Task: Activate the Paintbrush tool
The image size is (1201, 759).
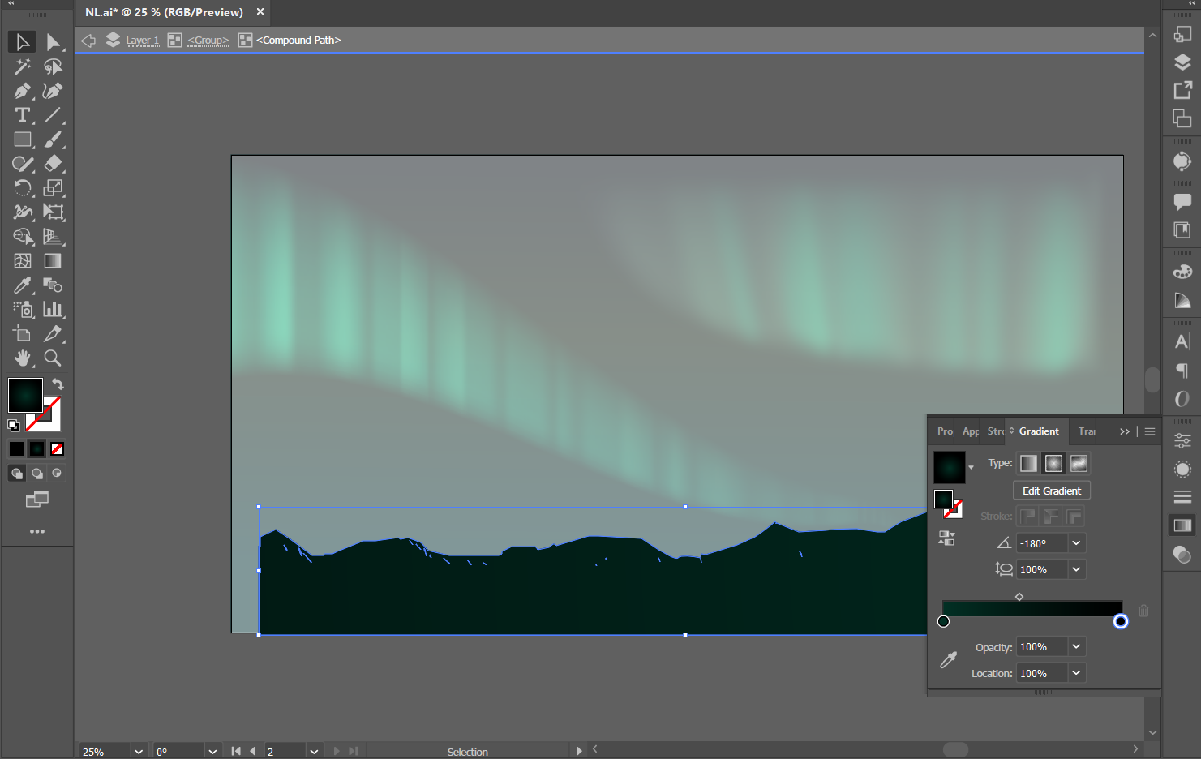Action: (53, 139)
